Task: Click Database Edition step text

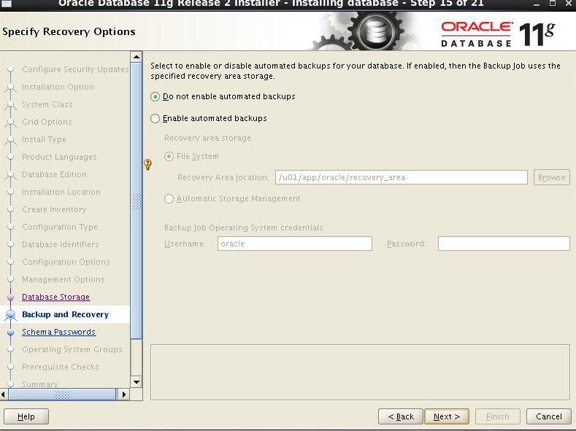Action: click(54, 174)
